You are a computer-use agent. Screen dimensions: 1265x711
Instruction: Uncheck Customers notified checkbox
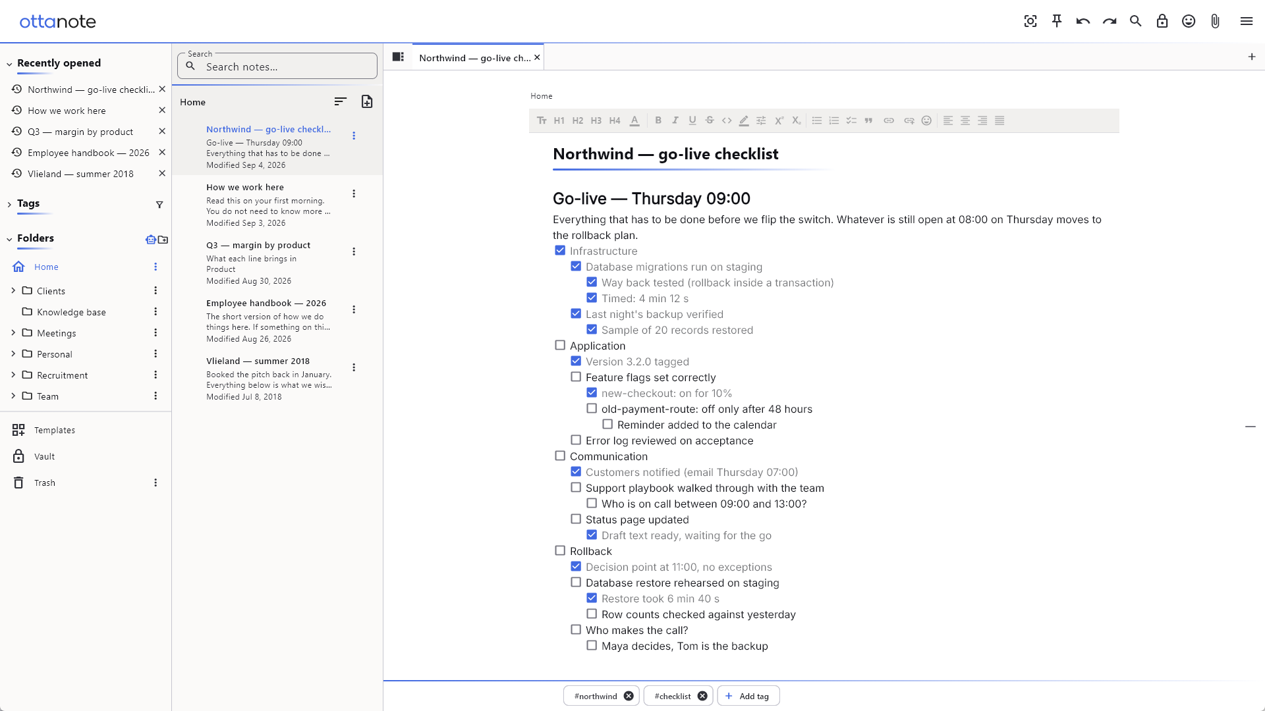pyautogui.click(x=576, y=471)
